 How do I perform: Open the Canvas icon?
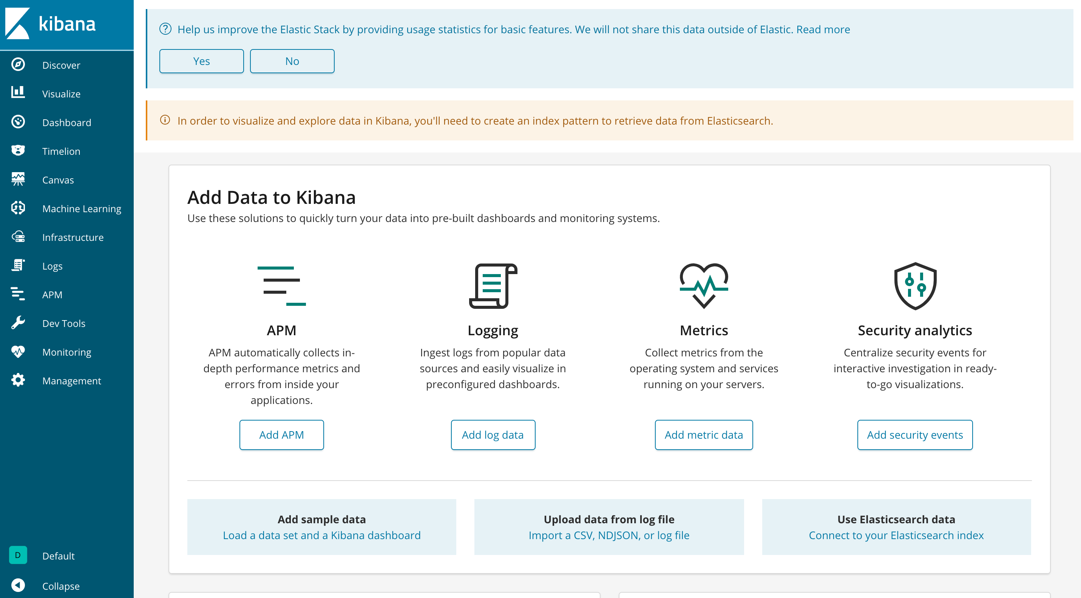(18, 179)
